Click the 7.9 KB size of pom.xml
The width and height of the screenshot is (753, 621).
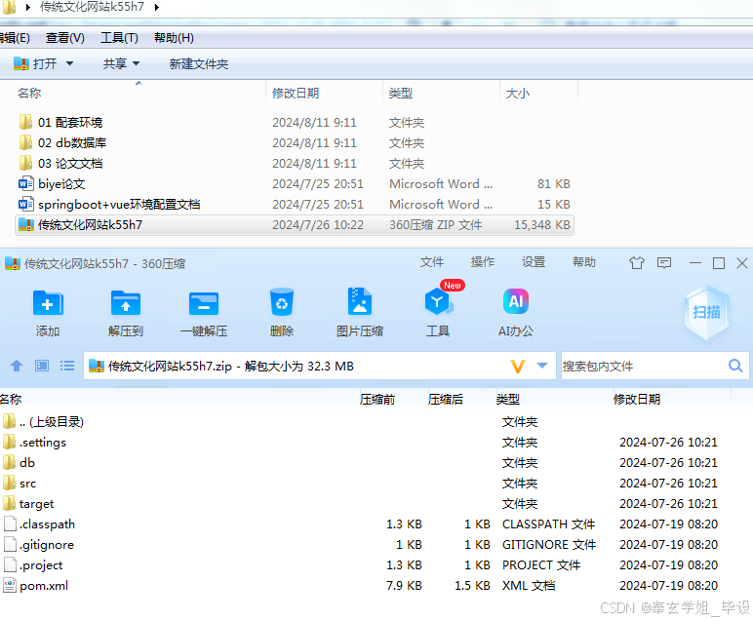pyautogui.click(x=404, y=586)
